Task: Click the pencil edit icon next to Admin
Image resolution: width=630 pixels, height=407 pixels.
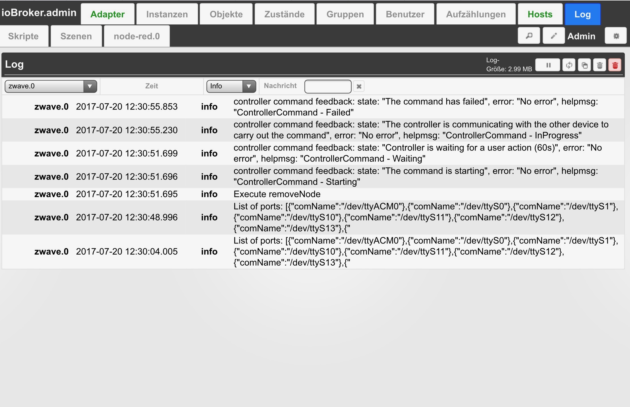Action: pos(554,36)
